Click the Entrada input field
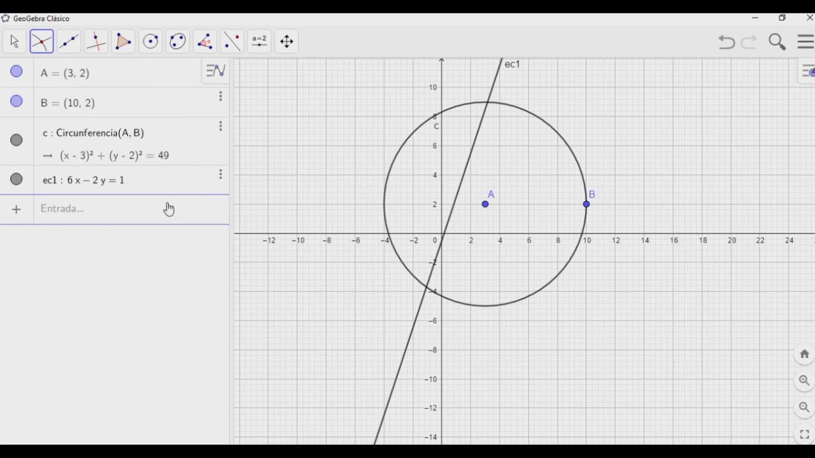The width and height of the screenshot is (815, 458). pyautogui.click(x=131, y=209)
